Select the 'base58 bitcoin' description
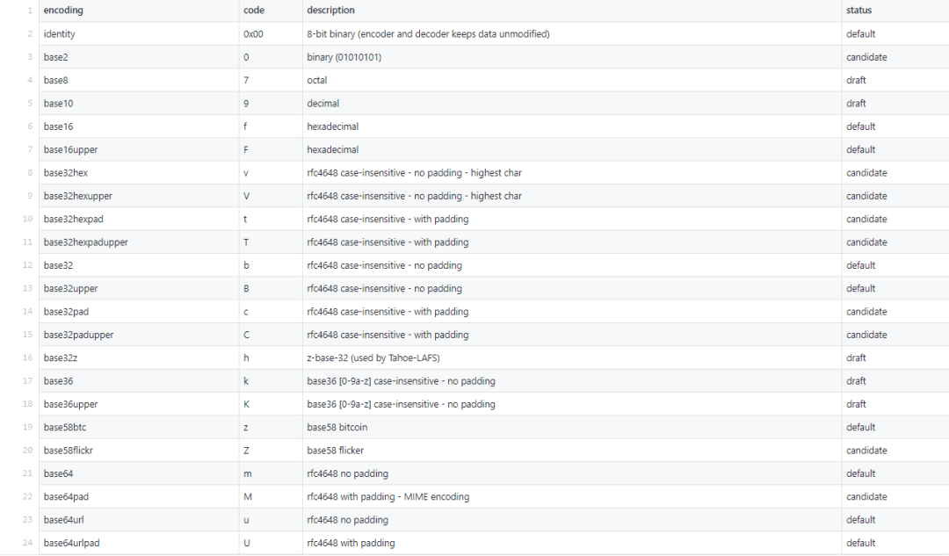The width and height of the screenshot is (949, 556). point(337,427)
